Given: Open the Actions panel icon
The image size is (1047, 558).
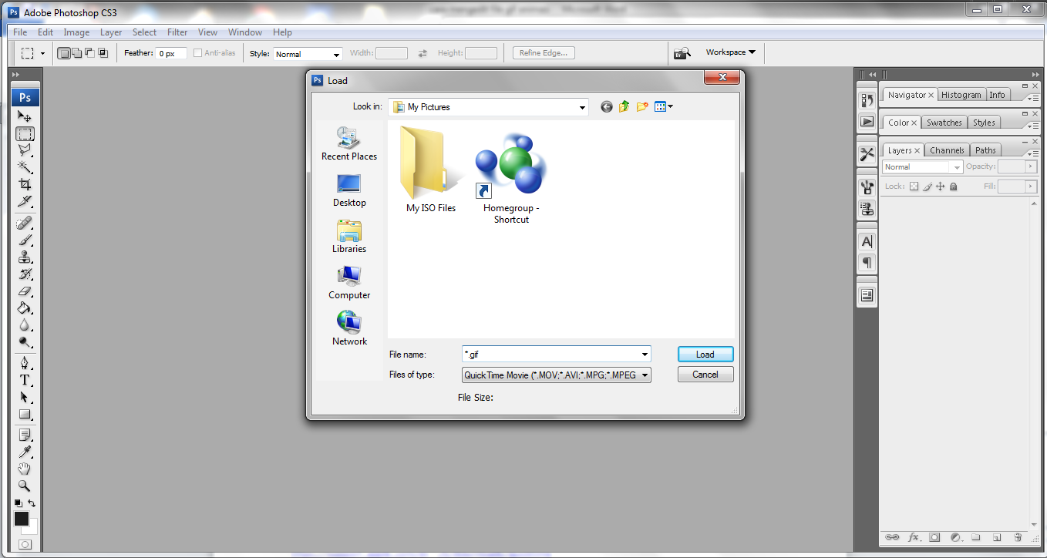Looking at the screenshot, I should [x=867, y=122].
